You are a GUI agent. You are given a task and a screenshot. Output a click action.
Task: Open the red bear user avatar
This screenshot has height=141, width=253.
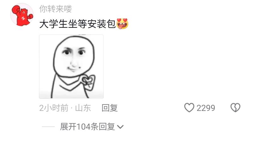22,15
